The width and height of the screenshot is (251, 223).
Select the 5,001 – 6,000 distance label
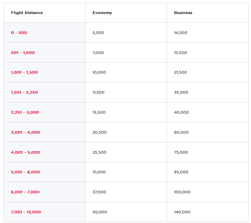25,172
